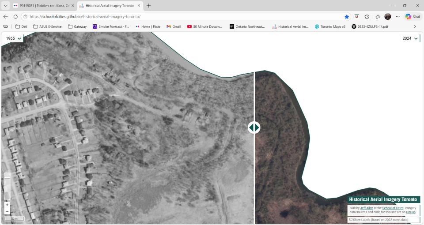Click the address bar URL field
This screenshot has width=424, height=225.
(x=177, y=16)
